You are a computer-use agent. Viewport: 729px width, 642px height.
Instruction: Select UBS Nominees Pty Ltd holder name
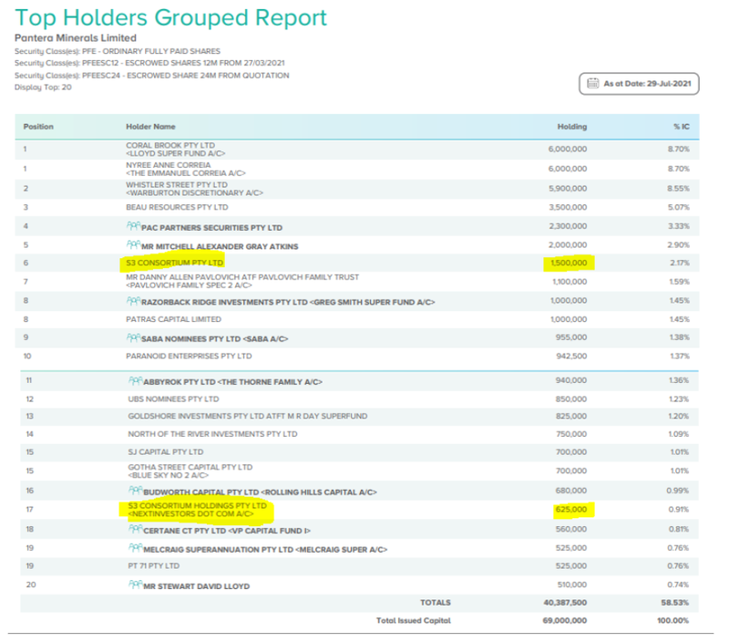click(173, 399)
